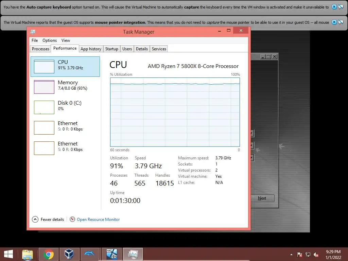Click 91% utilization value
The height and width of the screenshot is (261, 348).
tap(117, 166)
